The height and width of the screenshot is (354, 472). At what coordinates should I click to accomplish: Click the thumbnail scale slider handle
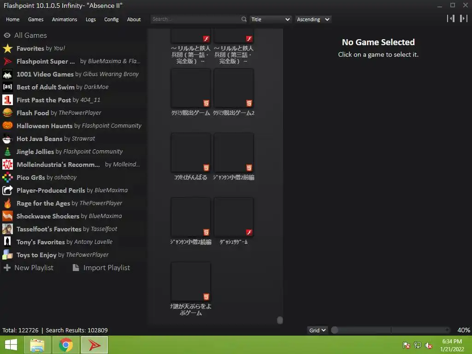click(335, 330)
